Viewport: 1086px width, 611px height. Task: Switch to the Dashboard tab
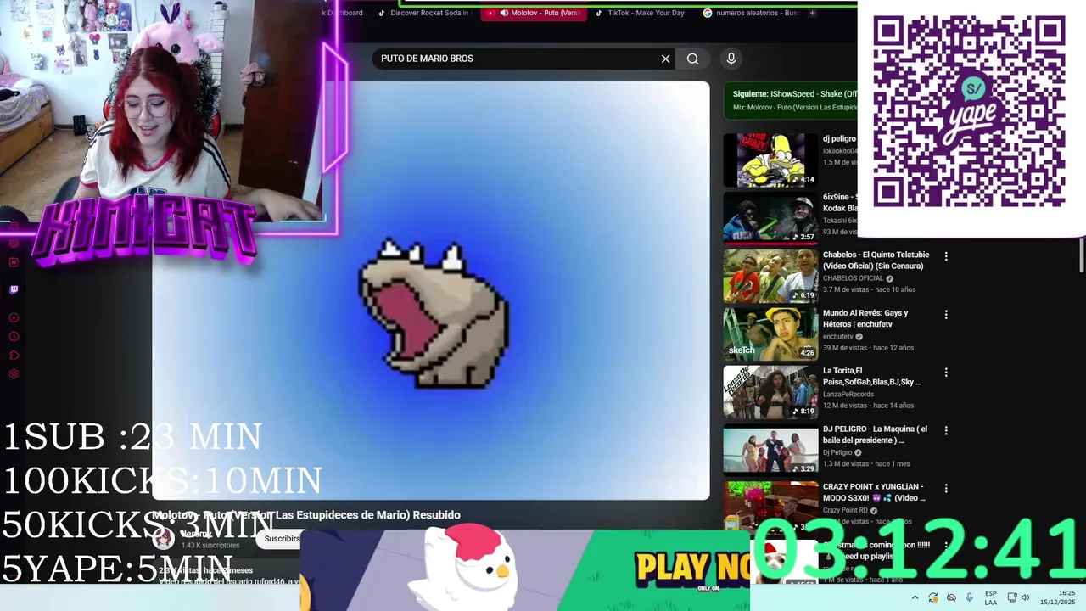tap(344, 13)
